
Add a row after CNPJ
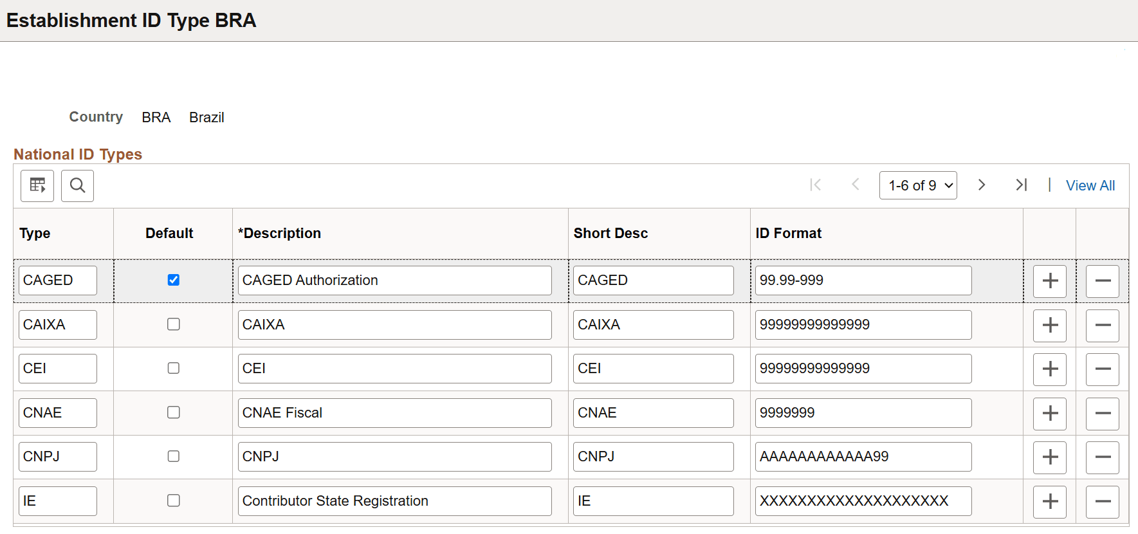click(x=1050, y=457)
